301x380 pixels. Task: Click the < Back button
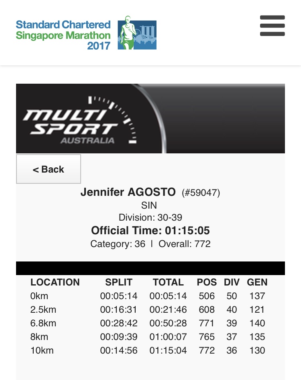coord(49,169)
